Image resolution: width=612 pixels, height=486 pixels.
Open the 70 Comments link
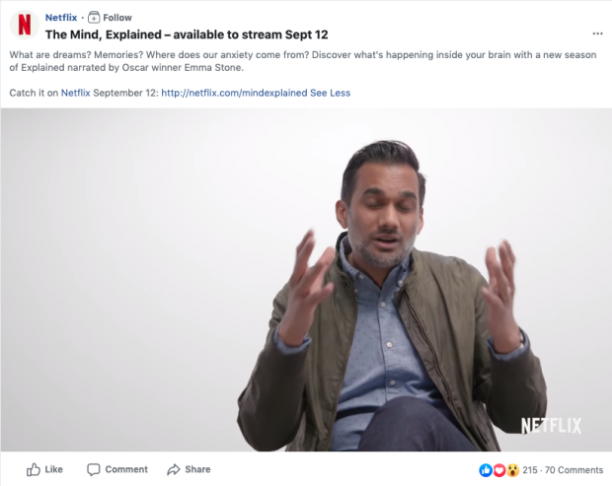pyautogui.click(x=574, y=470)
